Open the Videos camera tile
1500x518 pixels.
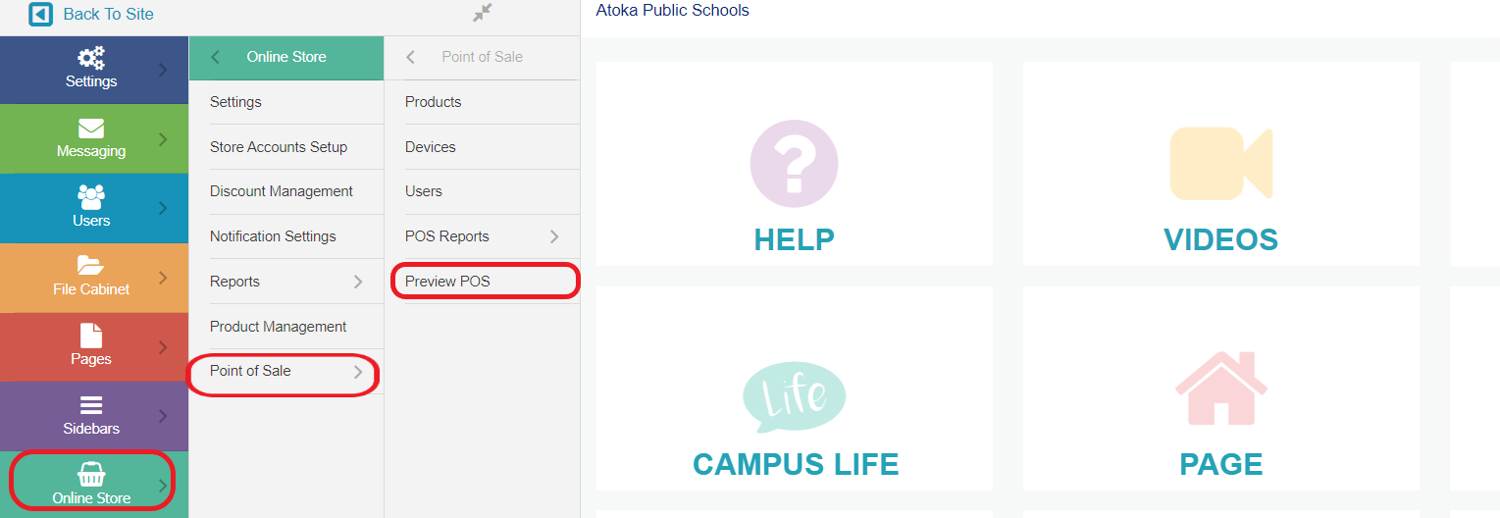(1220, 164)
